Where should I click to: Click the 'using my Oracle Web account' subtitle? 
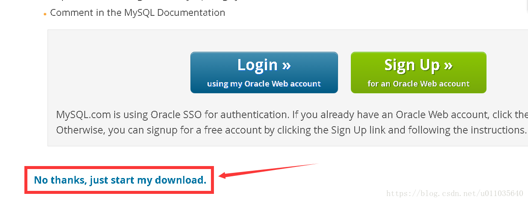[x=264, y=84]
